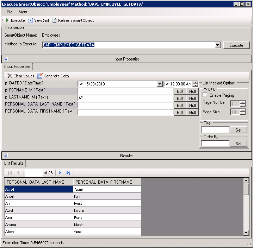Go to first results page
Viewport: 254px width, 248px height.
pyautogui.click(x=10, y=173)
